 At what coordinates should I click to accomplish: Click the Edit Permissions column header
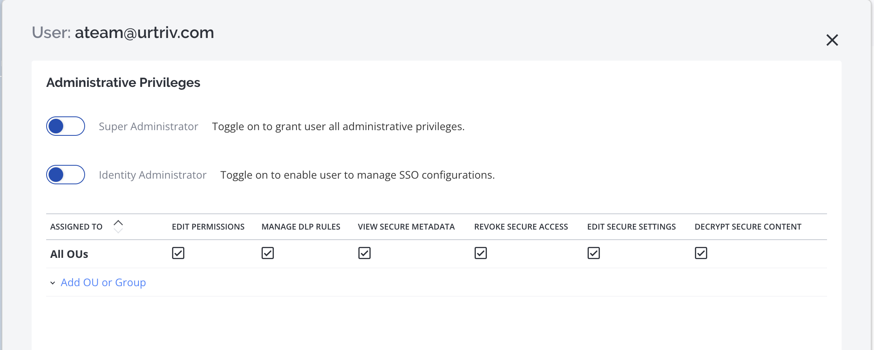coord(208,227)
